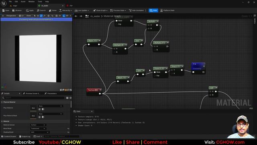Switch to the Details tab
Viewport: 257px width, 145px height.
(7, 93)
